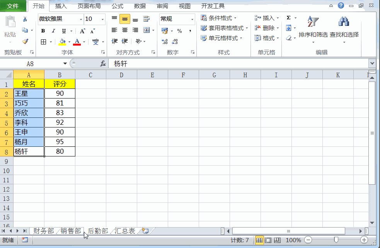Open the Name Box dropdown arrow

click(x=65, y=64)
